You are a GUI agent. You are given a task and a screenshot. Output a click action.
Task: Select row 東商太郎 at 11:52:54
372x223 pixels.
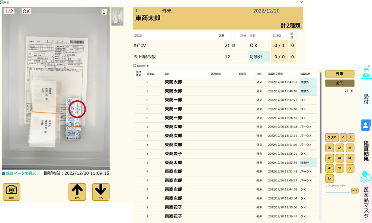[226, 163]
